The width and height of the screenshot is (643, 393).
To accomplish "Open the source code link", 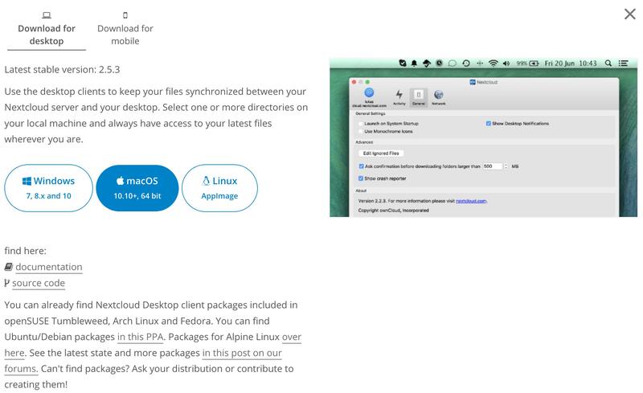I will (x=39, y=283).
